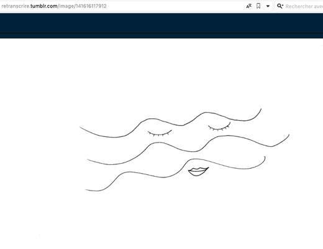Open the address bar dropdown arrow
323x249 pixels.
click(x=268, y=6)
